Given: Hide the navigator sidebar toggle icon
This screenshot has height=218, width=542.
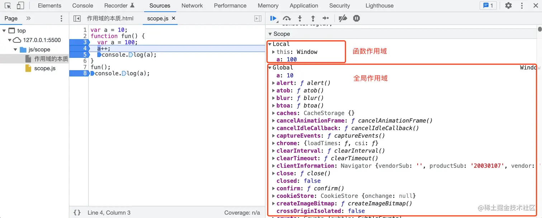Looking at the screenshot, I should pos(77,18).
